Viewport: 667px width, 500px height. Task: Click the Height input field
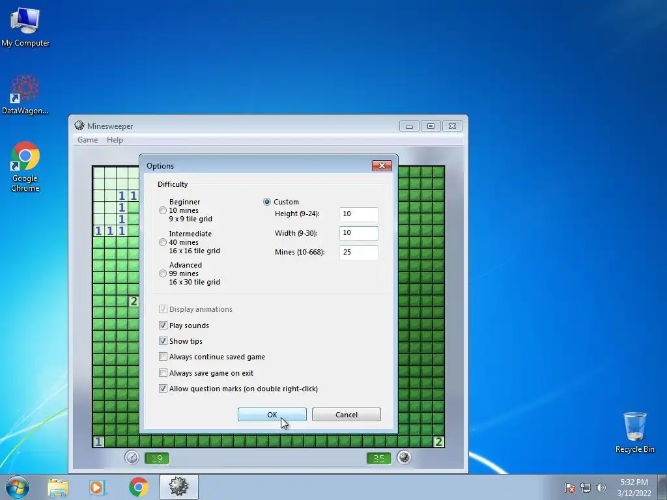pyautogui.click(x=359, y=214)
